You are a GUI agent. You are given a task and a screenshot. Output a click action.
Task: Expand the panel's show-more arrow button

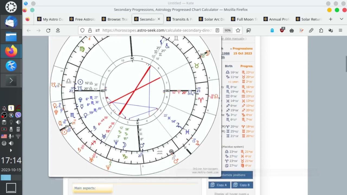(11, 80)
